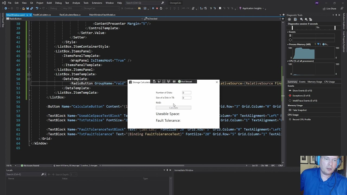
Task: Click the diagnostics timeline ruler at 10s
Action: [x=317, y=28]
